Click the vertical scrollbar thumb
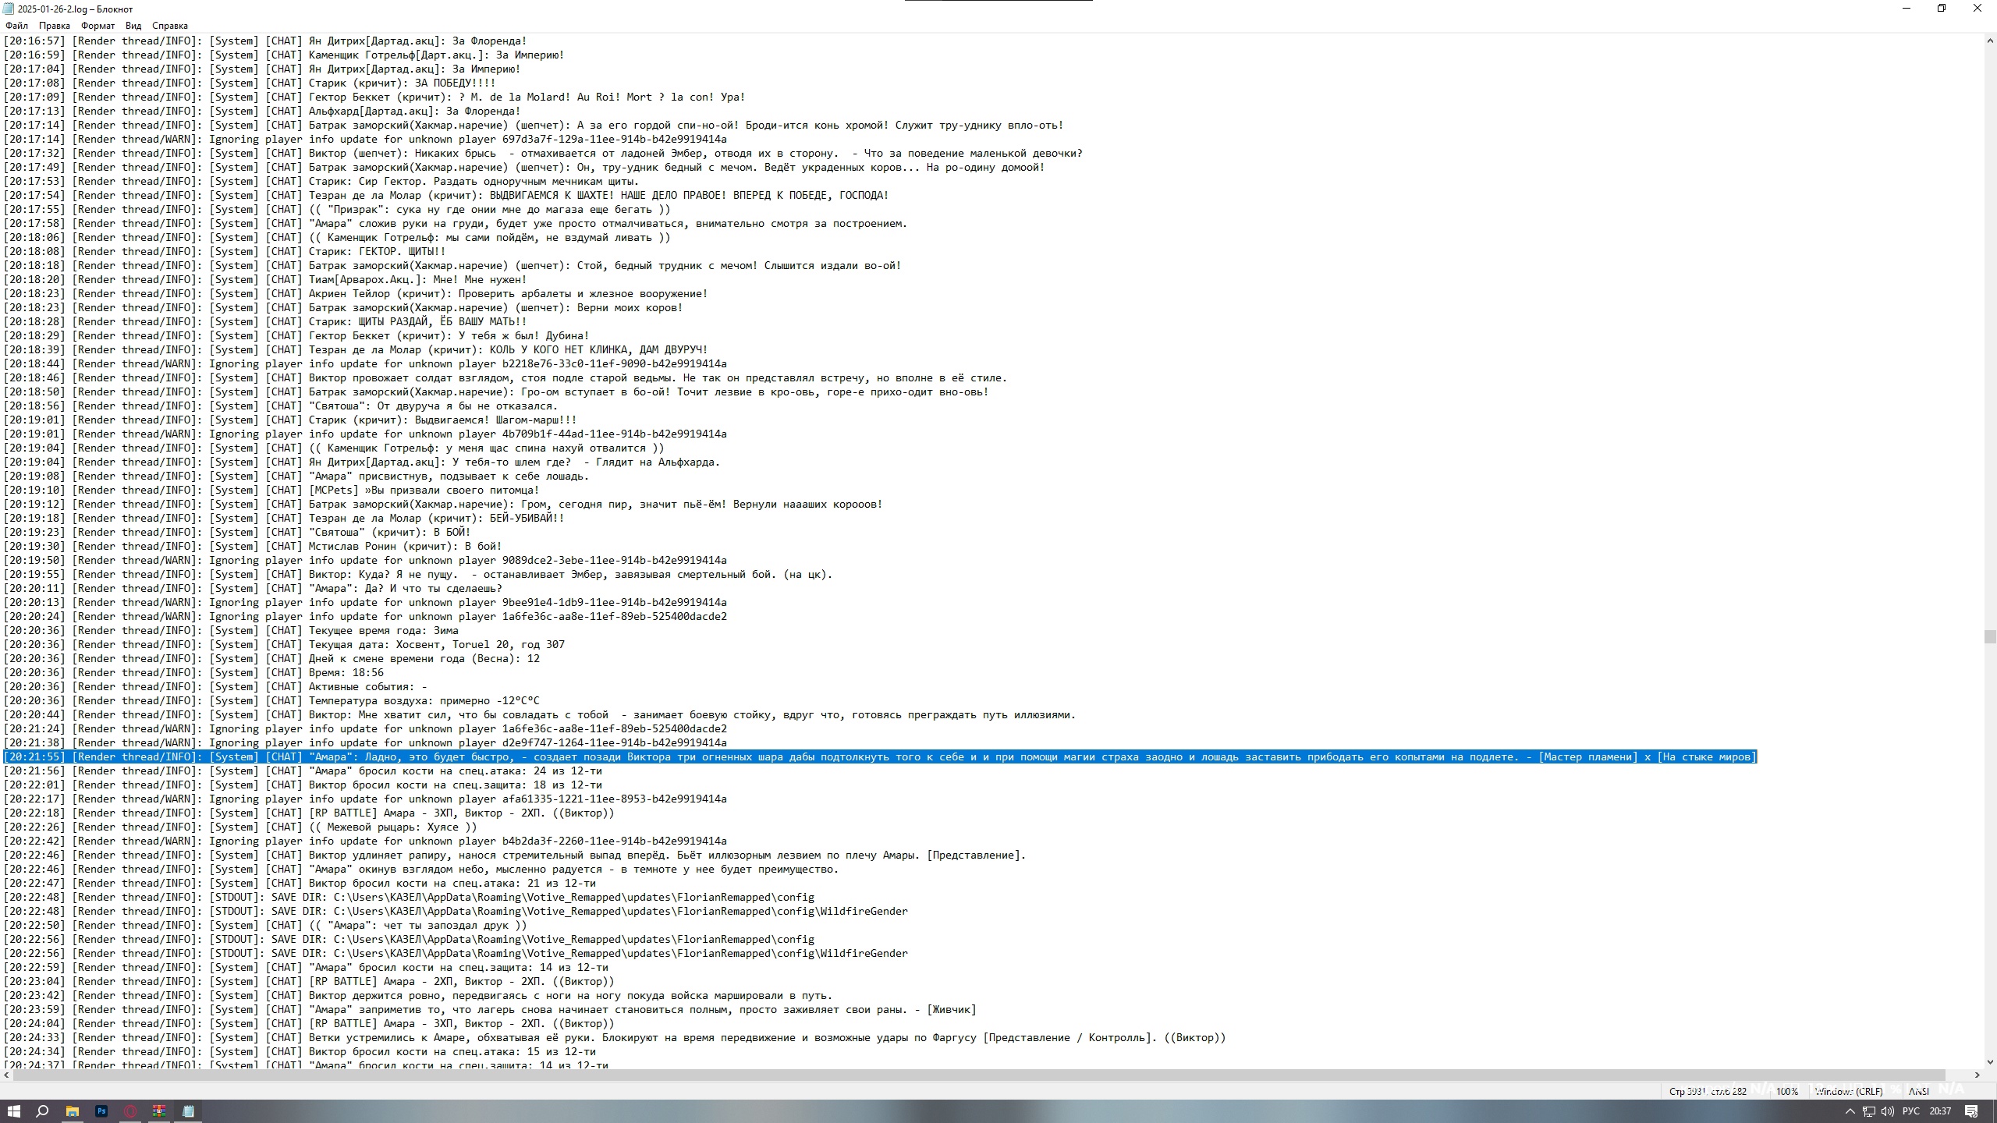 pyautogui.click(x=1990, y=636)
